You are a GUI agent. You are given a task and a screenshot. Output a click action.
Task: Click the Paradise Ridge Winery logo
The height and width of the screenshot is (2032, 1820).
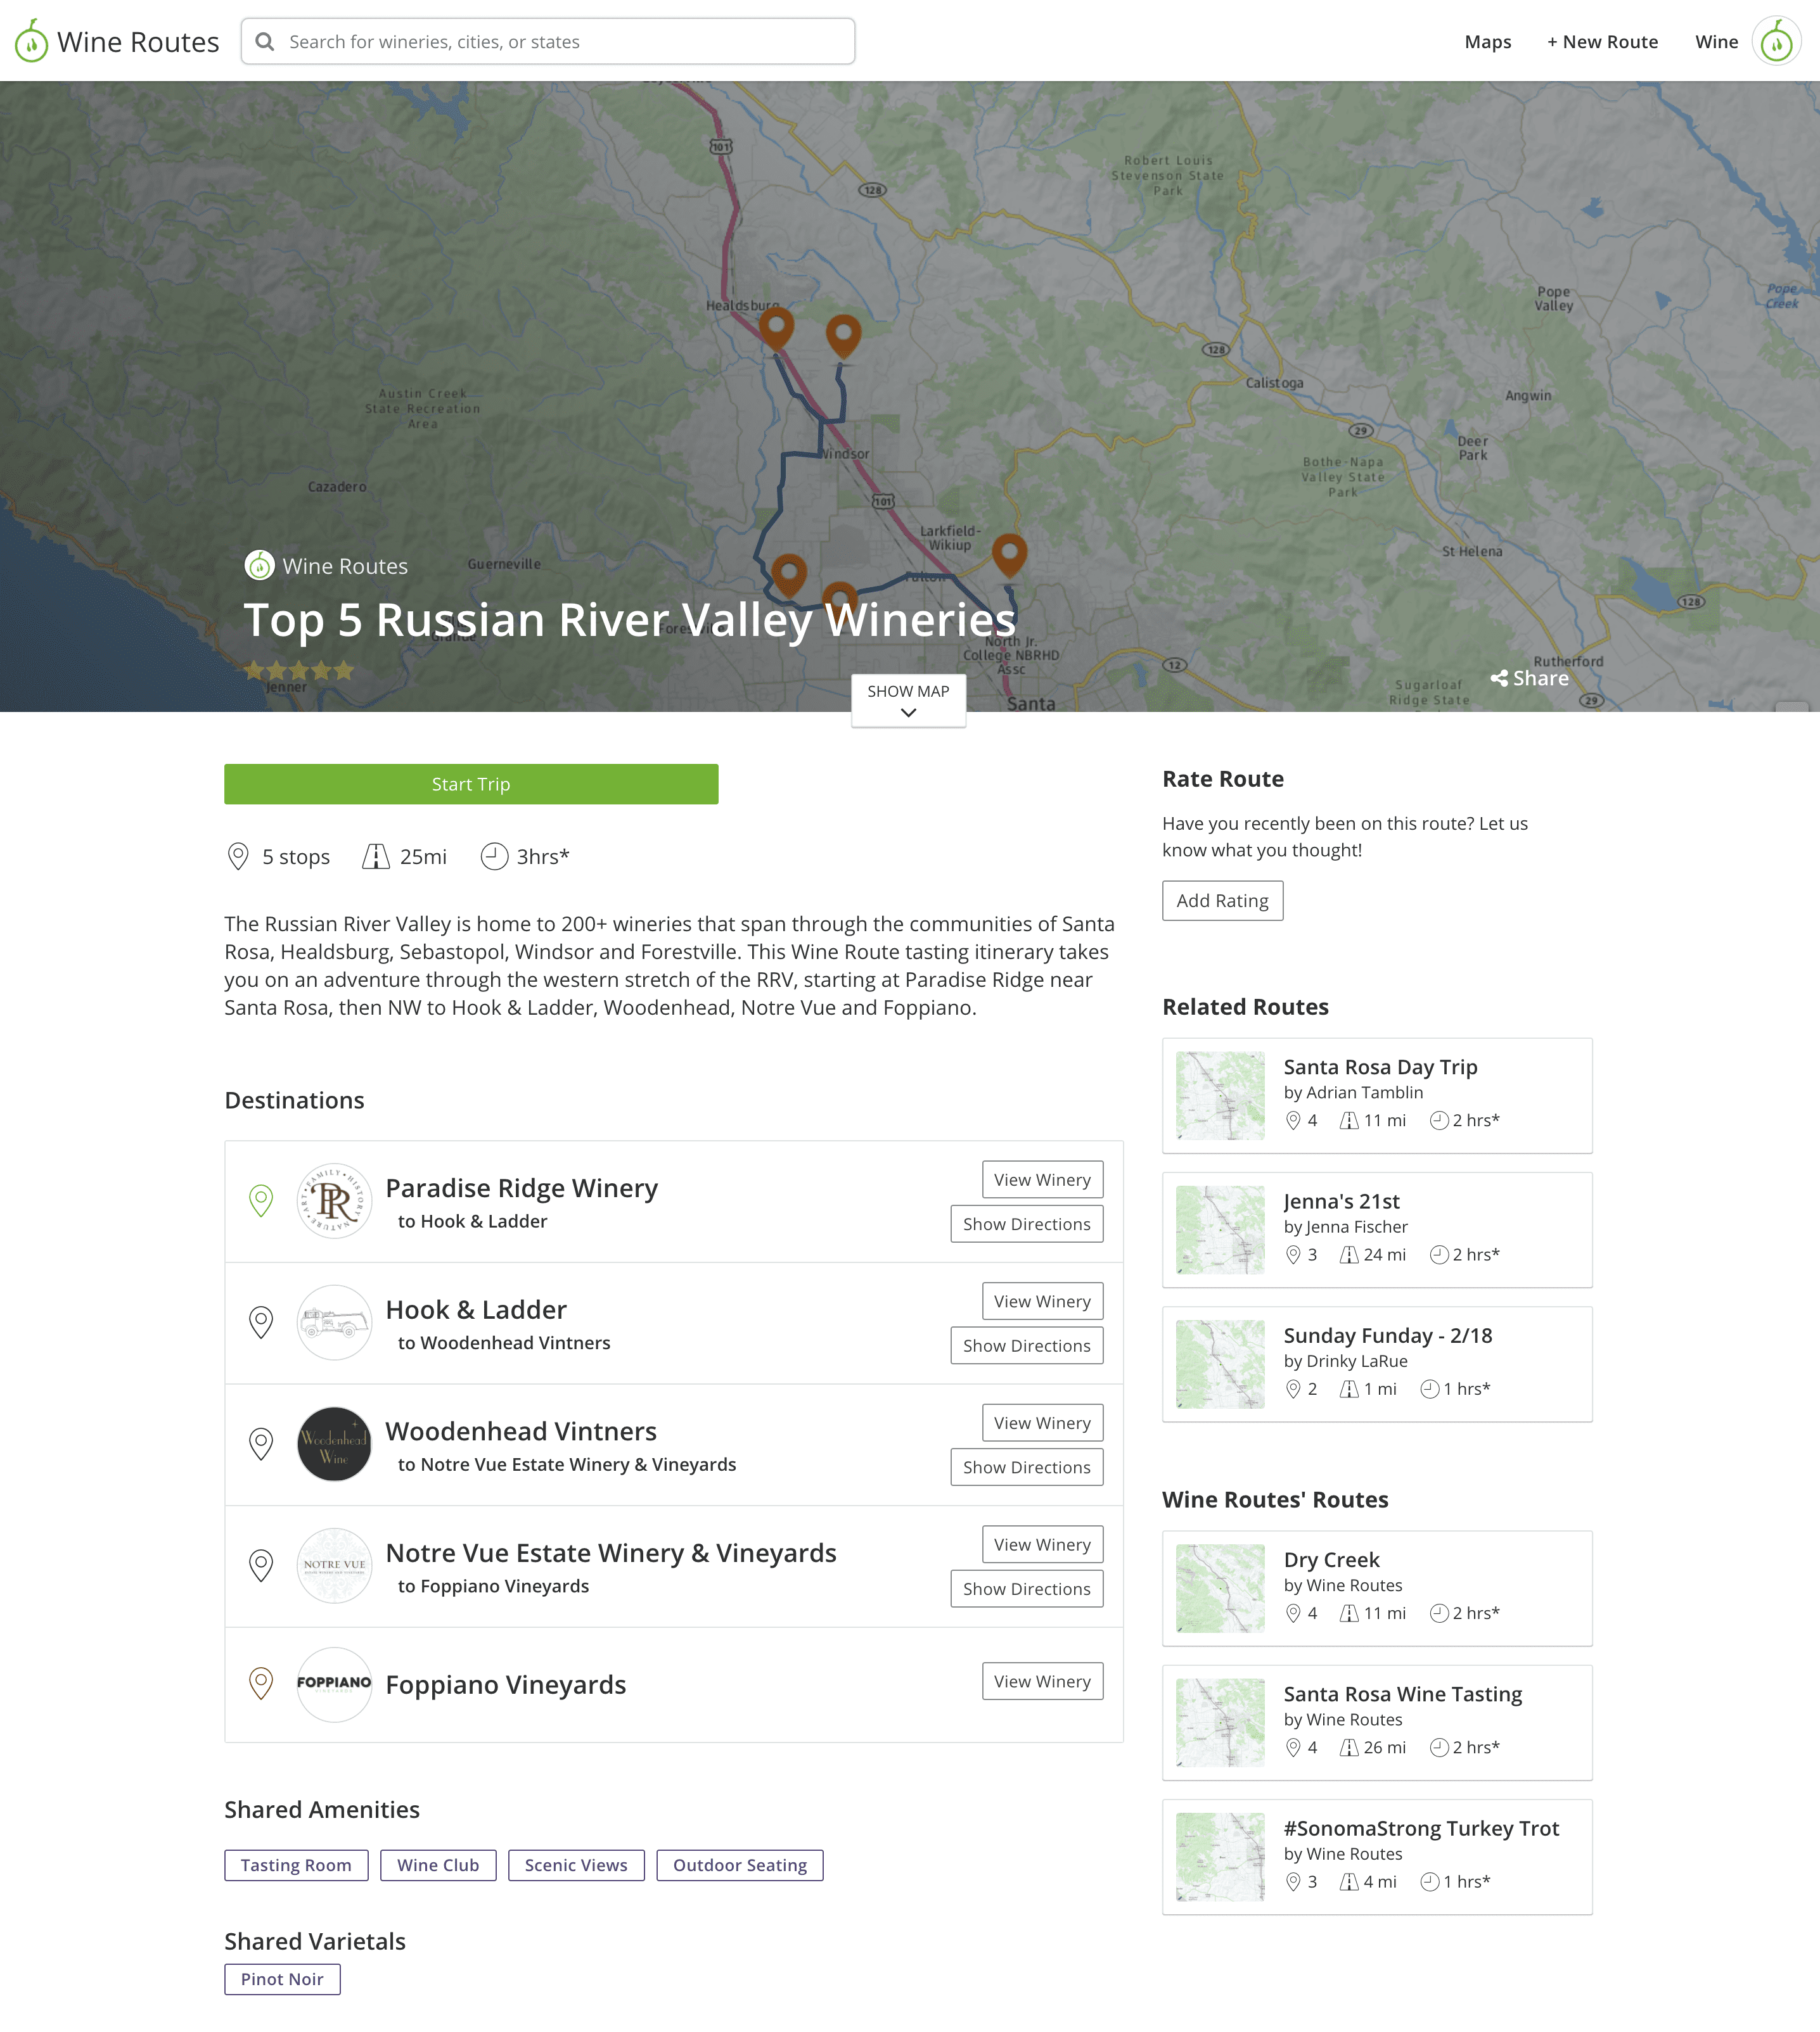coord(334,1202)
